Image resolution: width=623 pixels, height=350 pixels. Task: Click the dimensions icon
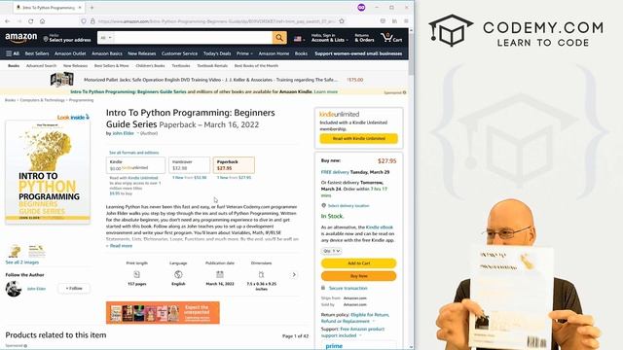click(x=262, y=274)
